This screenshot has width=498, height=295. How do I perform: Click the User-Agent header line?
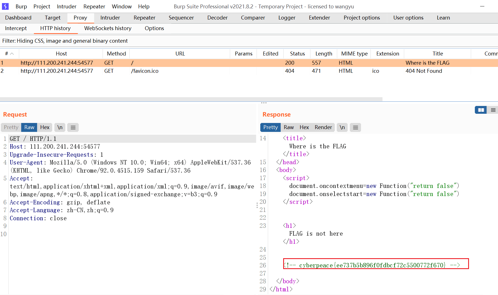click(x=130, y=166)
